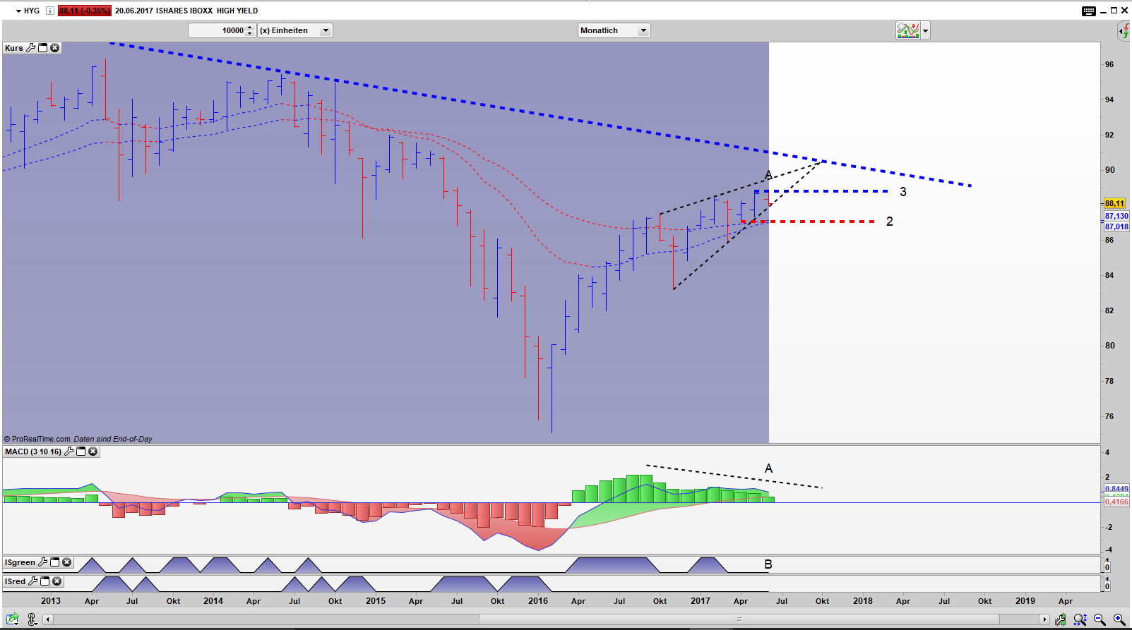Image resolution: width=1132 pixels, height=630 pixels.
Task: Close the ISred indicator panel
Action: pyautogui.click(x=57, y=581)
